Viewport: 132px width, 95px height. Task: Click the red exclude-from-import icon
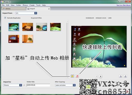point(77,76)
